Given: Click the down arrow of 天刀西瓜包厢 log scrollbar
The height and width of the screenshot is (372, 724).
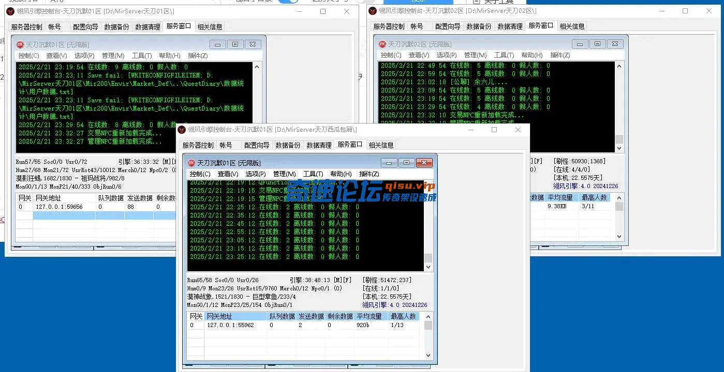Looking at the screenshot, I should click(x=428, y=267).
